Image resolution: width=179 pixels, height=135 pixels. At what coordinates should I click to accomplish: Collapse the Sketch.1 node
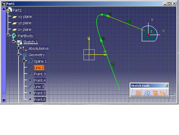(13, 41)
